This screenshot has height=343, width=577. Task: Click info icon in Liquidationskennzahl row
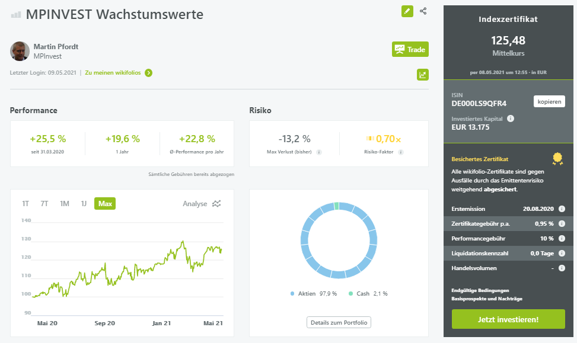click(x=562, y=254)
